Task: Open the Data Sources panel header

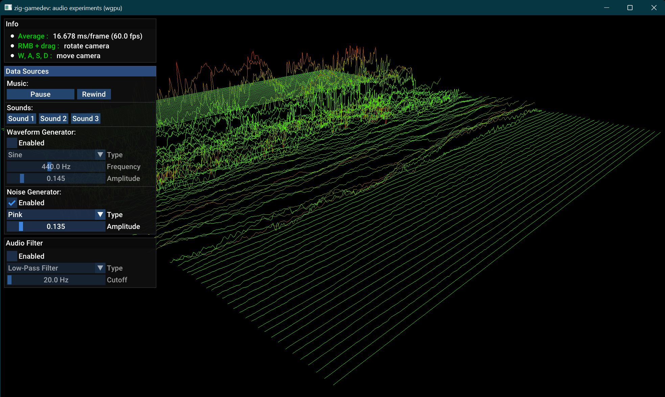Action: pyautogui.click(x=81, y=71)
